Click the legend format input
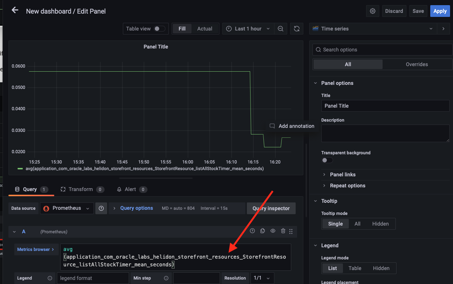The width and height of the screenshot is (453, 284). point(93,278)
